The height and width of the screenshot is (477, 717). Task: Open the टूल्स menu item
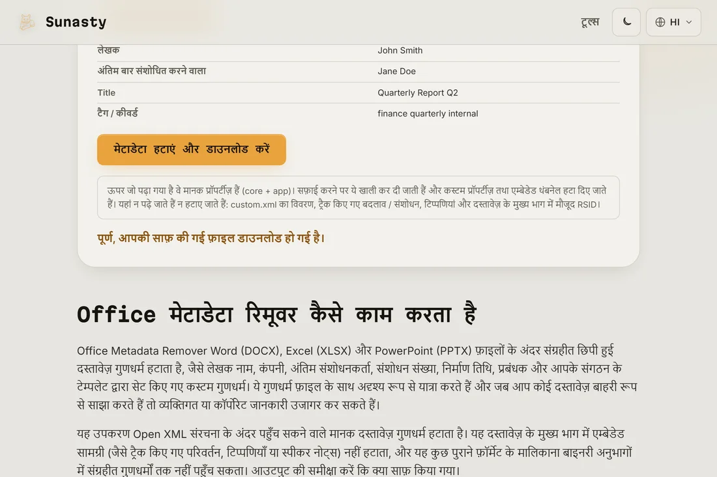pyautogui.click(x=590, y=22)
